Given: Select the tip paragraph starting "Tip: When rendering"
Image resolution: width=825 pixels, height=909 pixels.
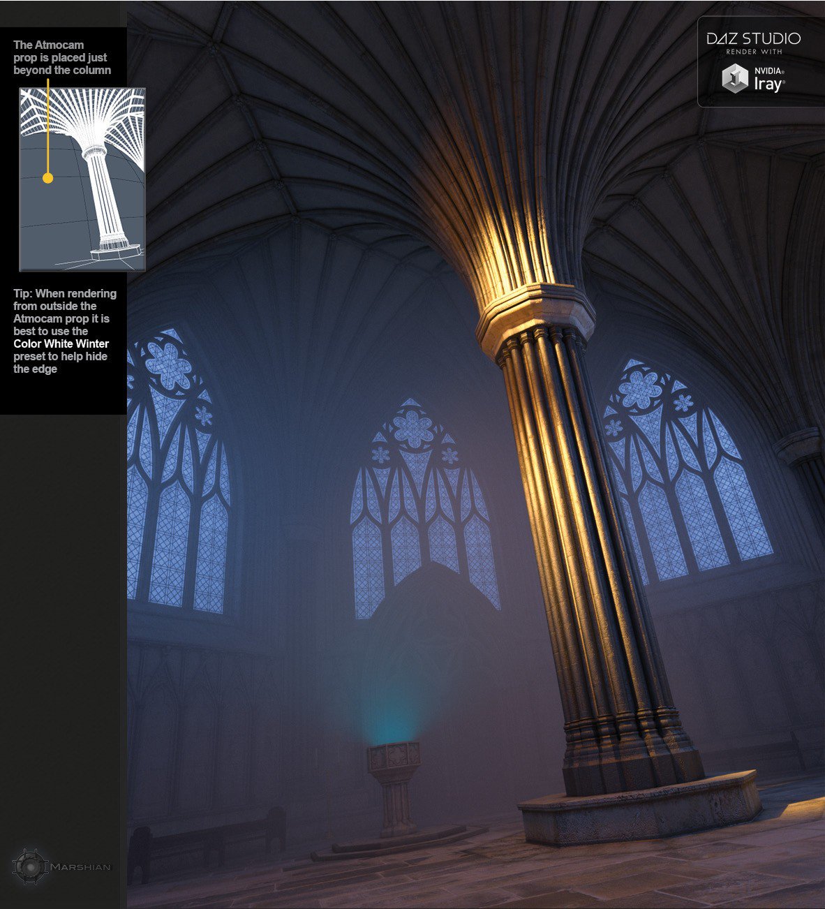Looking at the screenshot, I should click(x=64, y=331).
